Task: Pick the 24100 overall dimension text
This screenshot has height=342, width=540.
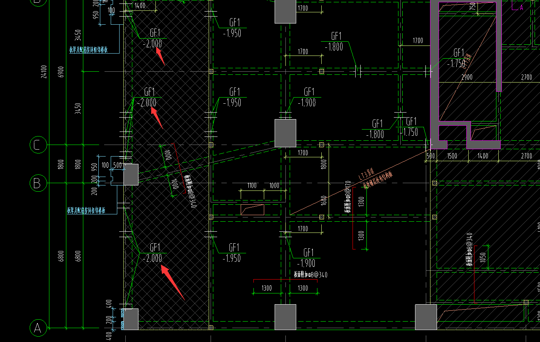Action: click(44, 72)
